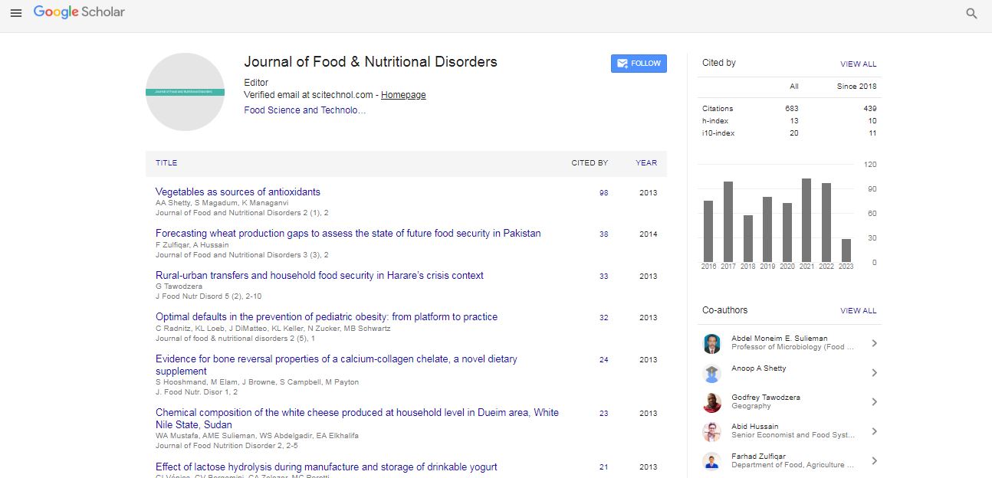Sort articles by Year column

tap(646, 163)
